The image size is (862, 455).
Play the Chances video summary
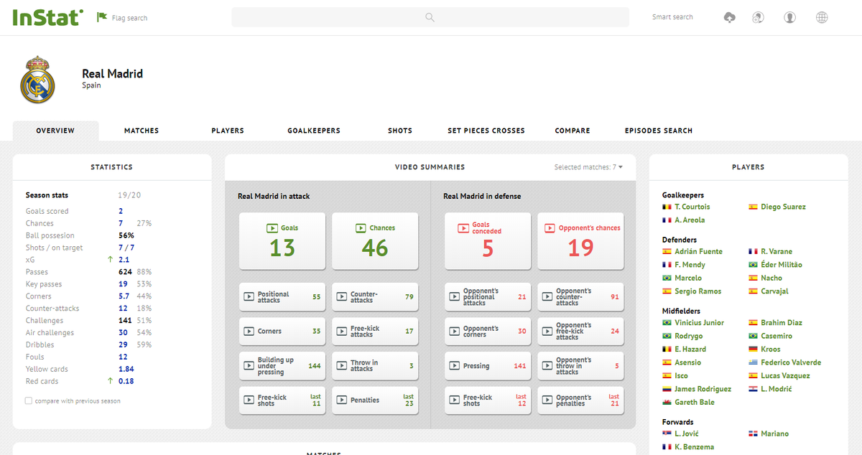375,240
